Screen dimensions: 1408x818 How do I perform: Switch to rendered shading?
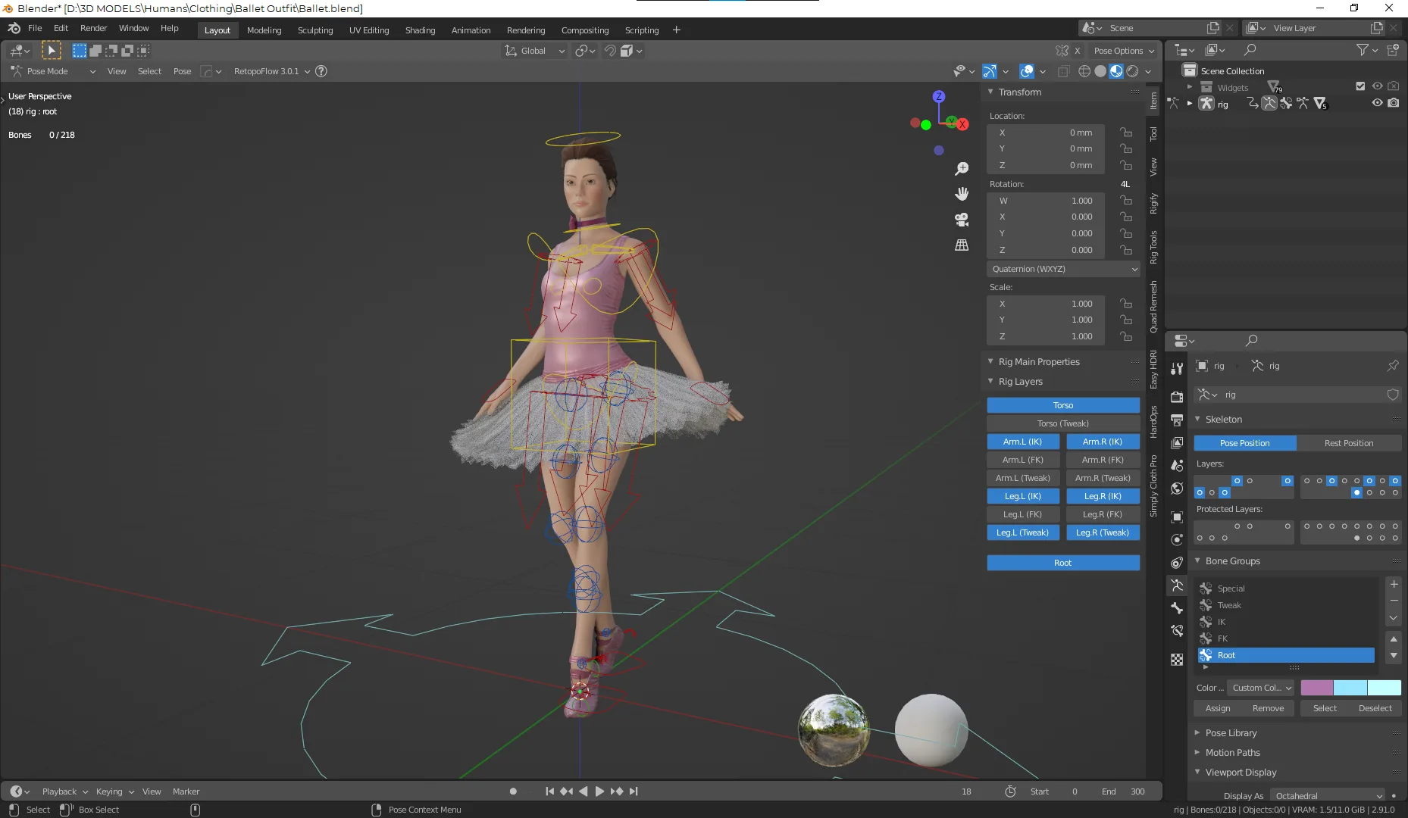(1132, 71)
